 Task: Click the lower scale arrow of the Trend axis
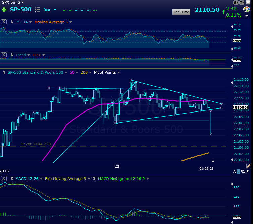(232, 66)
